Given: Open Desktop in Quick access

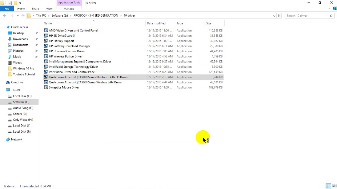Looking at the screenshot, I should [18, 33].
